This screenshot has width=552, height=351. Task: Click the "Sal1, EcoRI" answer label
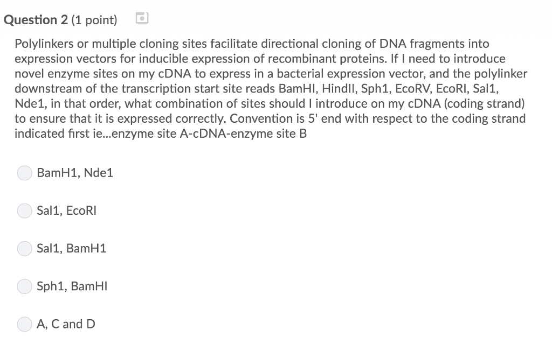coord(66,210)
